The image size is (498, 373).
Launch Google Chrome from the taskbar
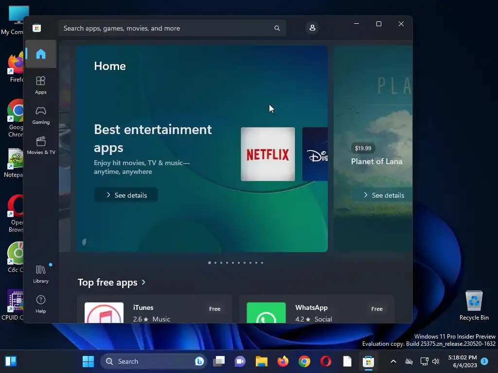click(304, 361)
